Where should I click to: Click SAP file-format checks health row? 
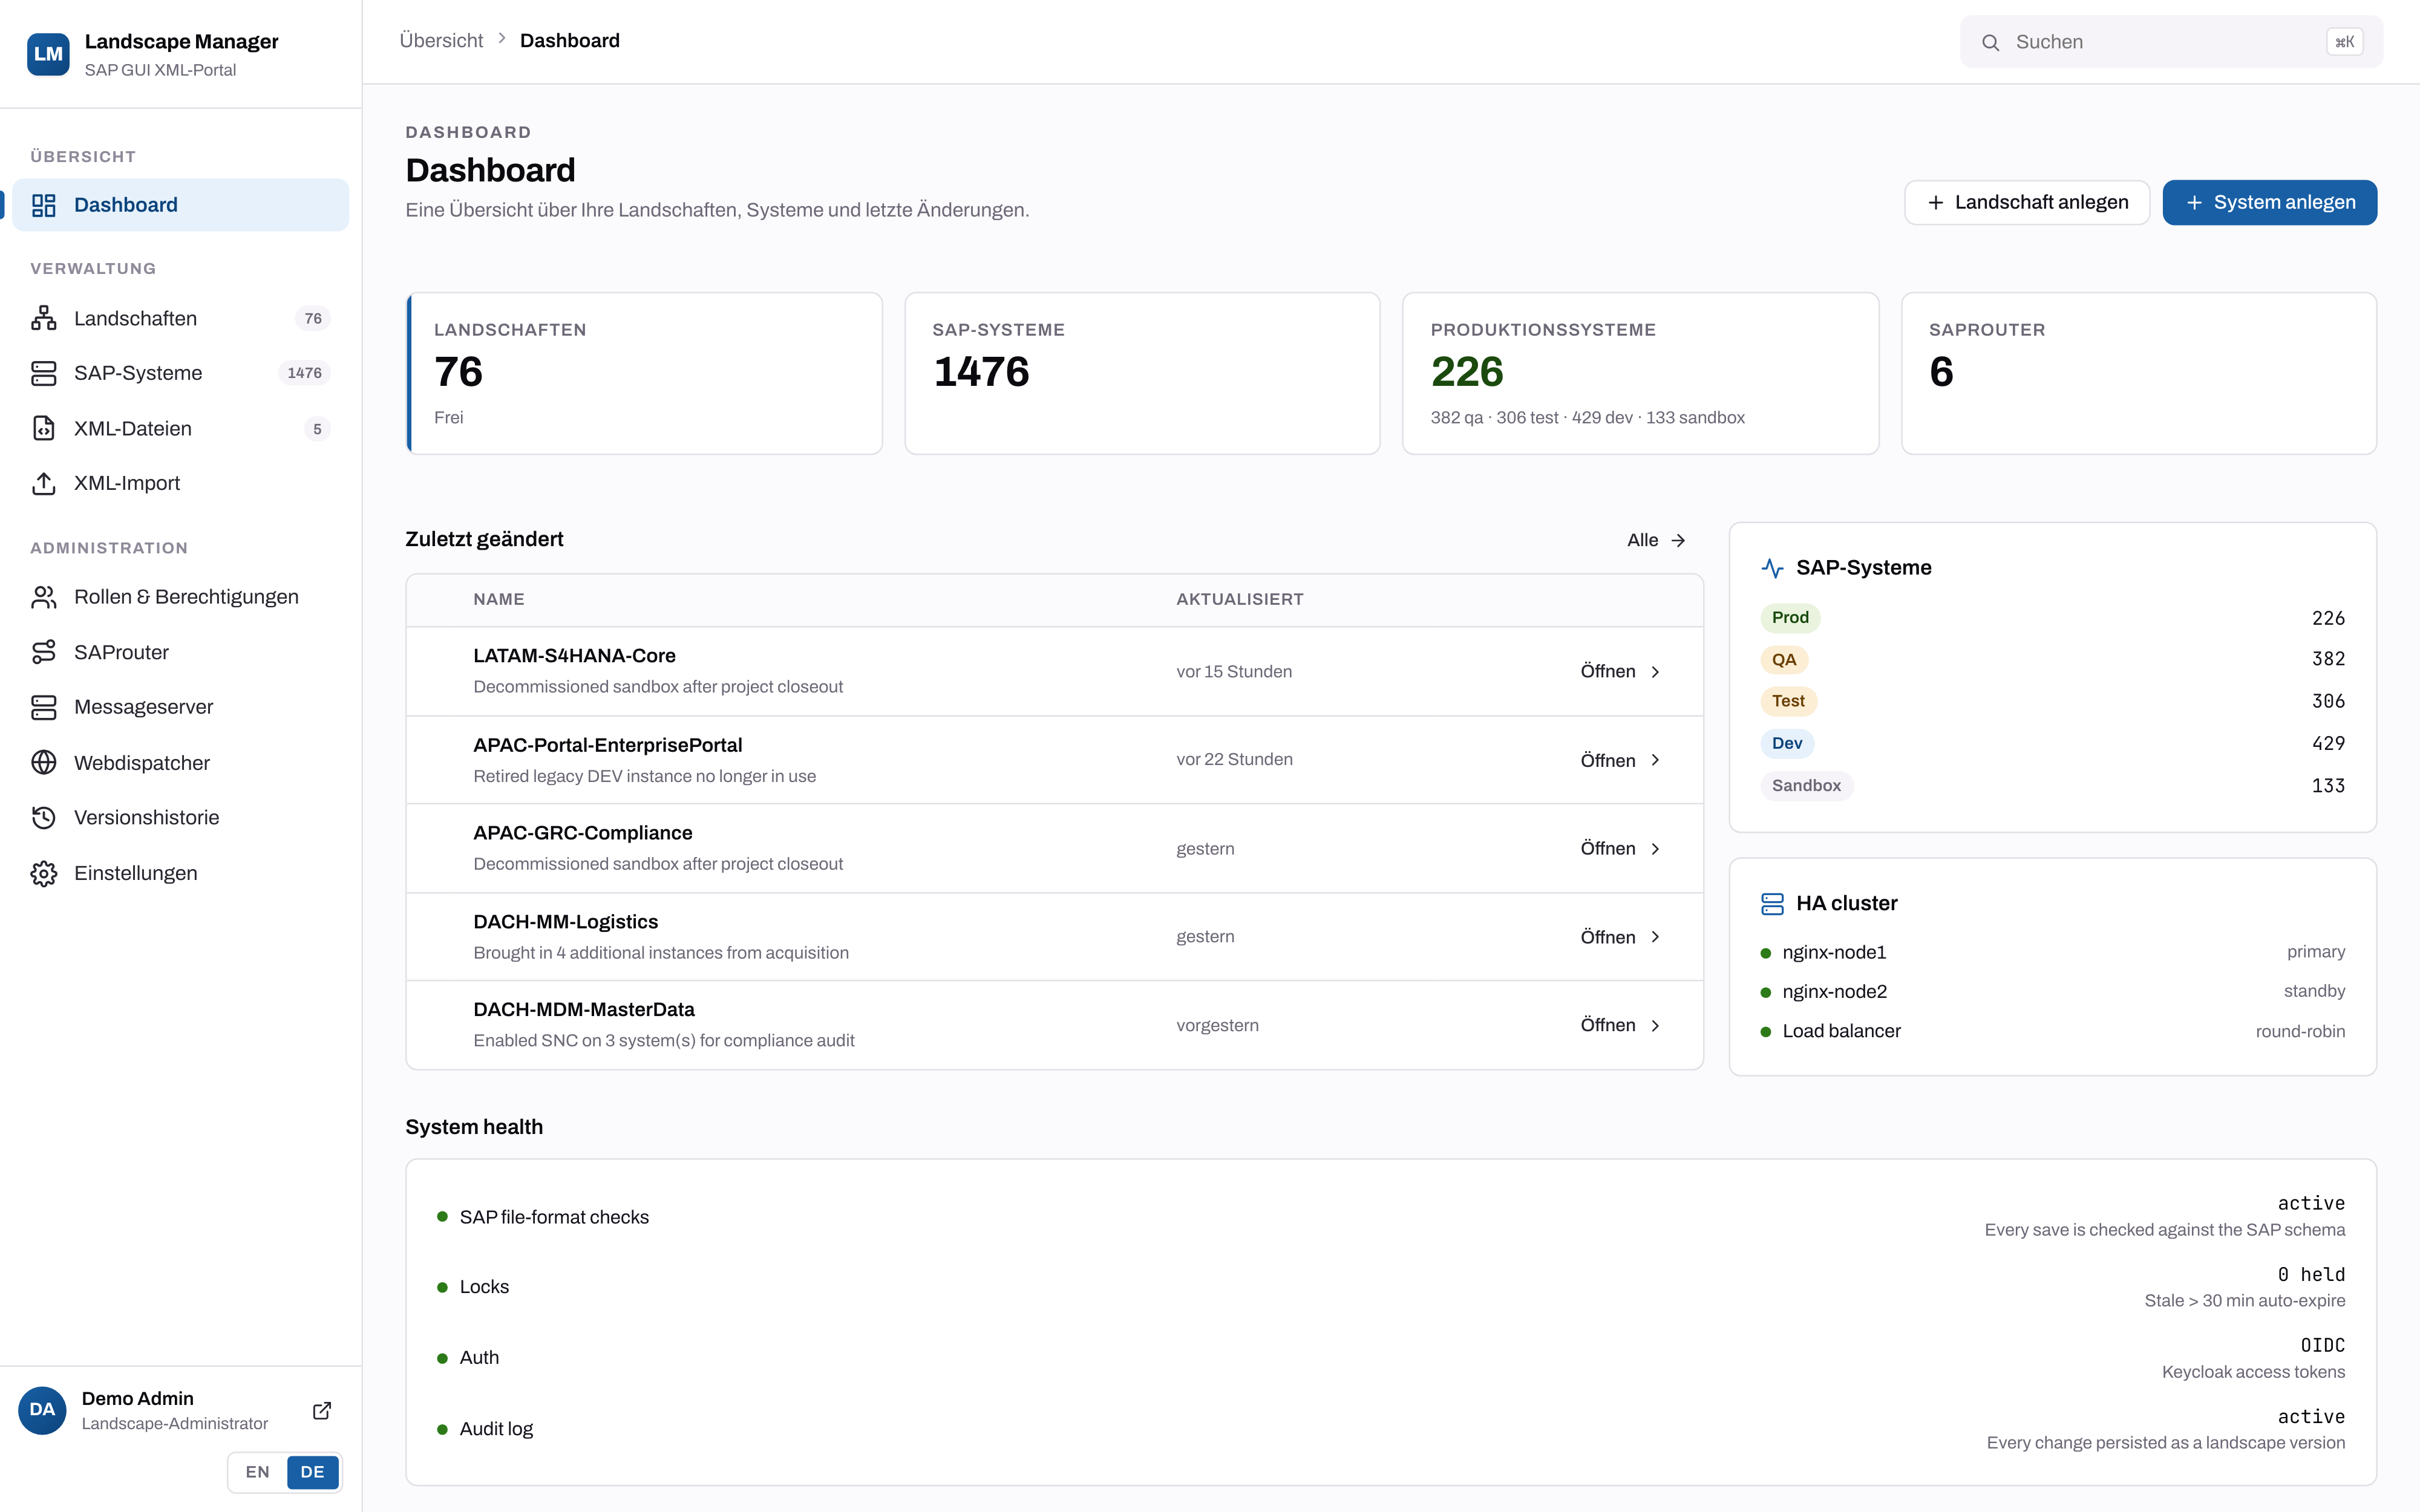pos(1391,1217)
